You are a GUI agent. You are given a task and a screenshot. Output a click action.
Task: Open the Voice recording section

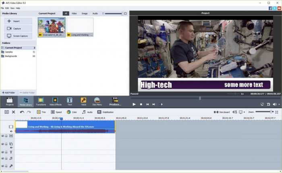[x=83, y=102]
